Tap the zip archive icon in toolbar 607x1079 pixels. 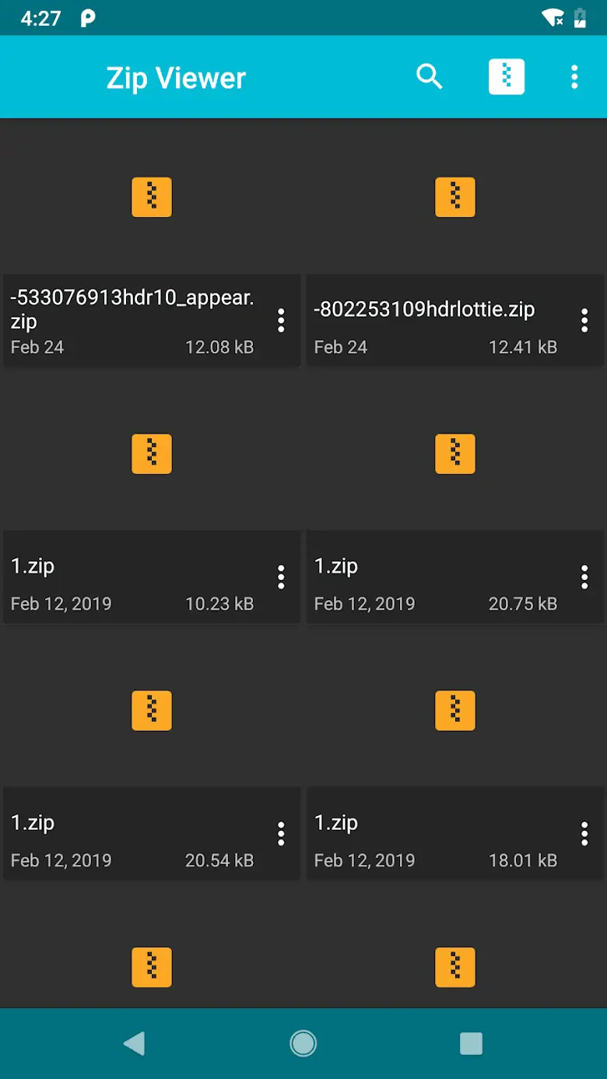(507, 77)
